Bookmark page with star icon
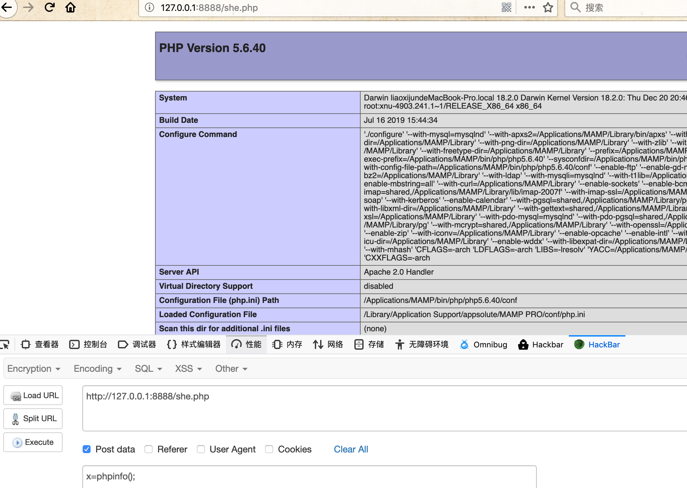 pyautogui.click(x=548, y=7)
